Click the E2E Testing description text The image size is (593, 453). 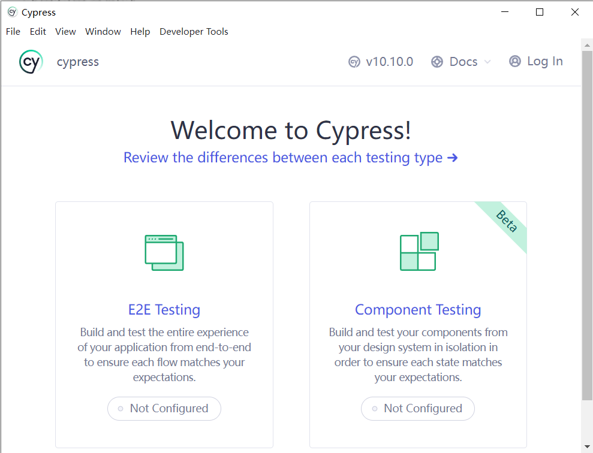(164, 355)
